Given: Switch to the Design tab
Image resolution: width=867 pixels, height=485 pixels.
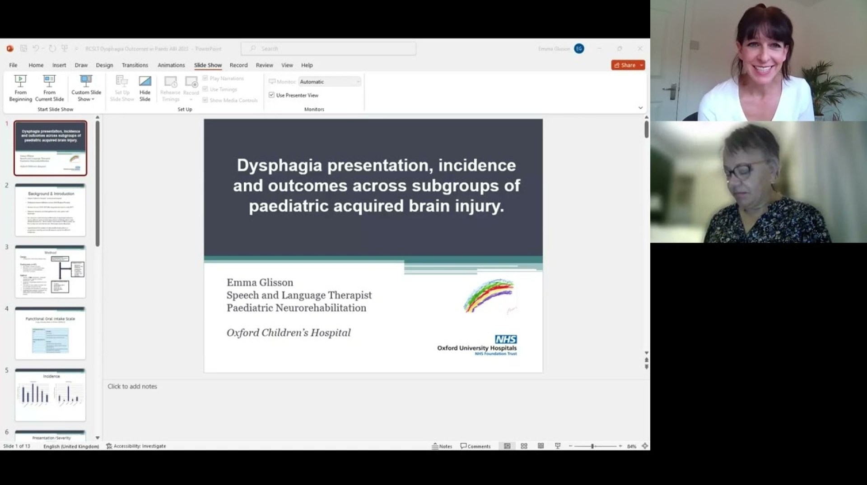Looking at the screenshot, I should click(x=104, y=65).
